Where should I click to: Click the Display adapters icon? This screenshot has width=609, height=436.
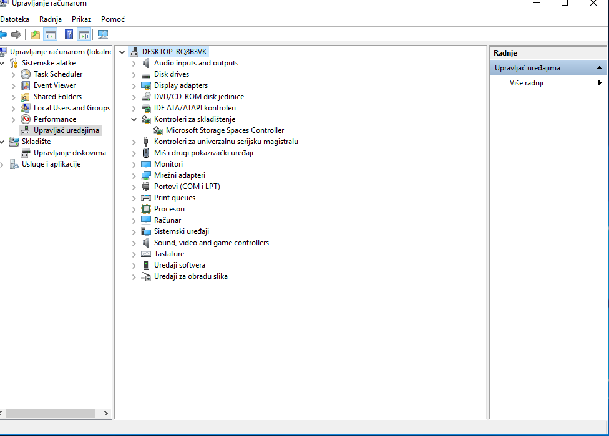point(146,85)
